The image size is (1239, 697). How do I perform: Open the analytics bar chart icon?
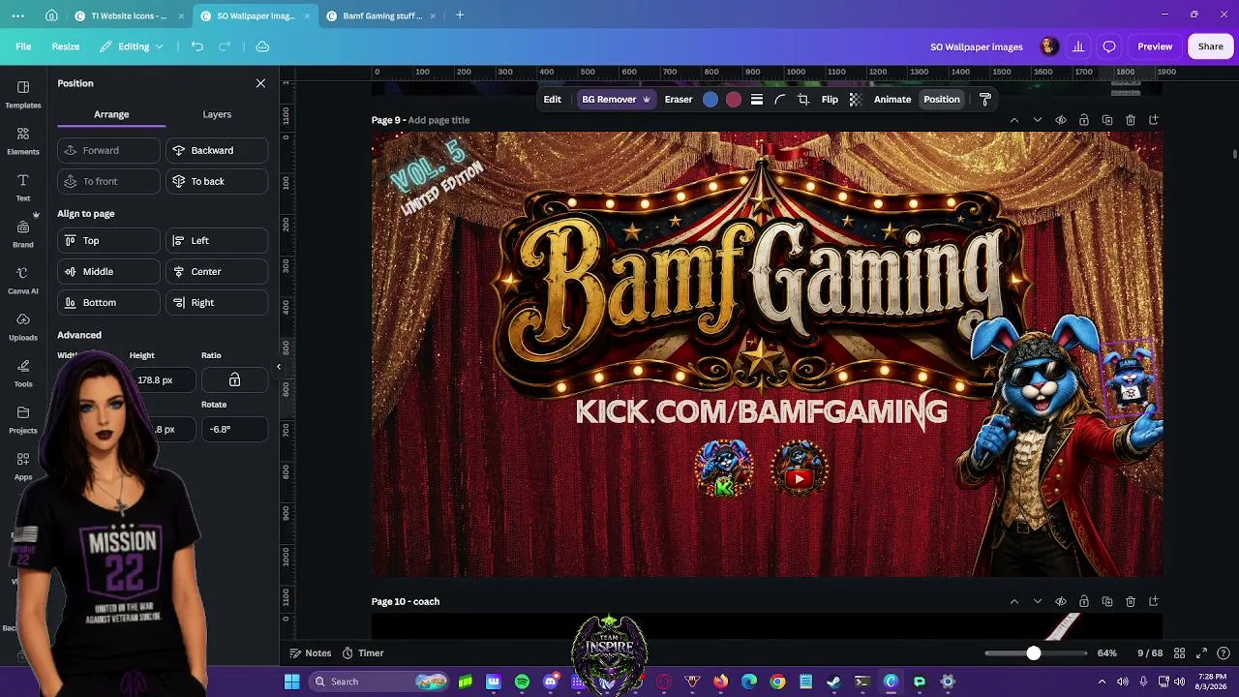click(x=1078, y=46)
